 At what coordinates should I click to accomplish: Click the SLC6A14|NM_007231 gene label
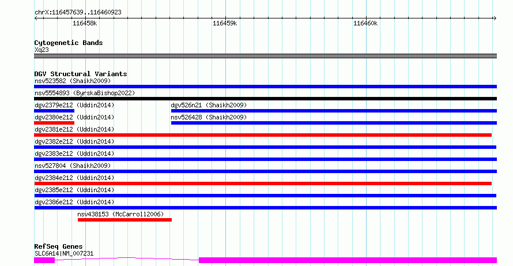point(64,253)
